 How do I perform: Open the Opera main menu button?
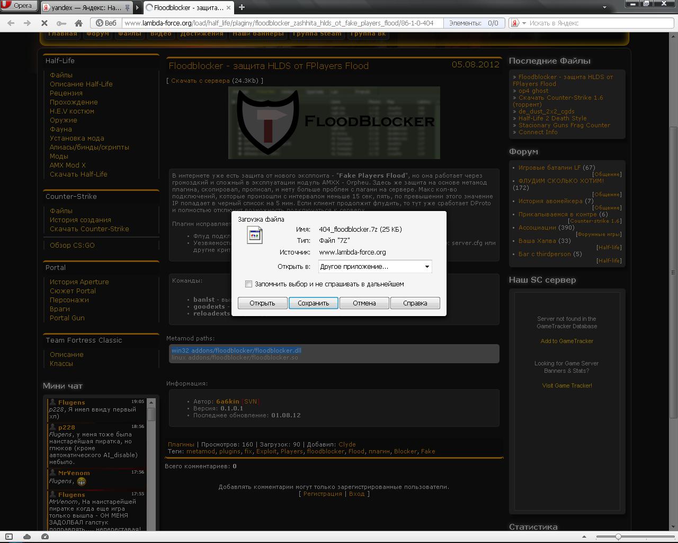click(19, 6)
